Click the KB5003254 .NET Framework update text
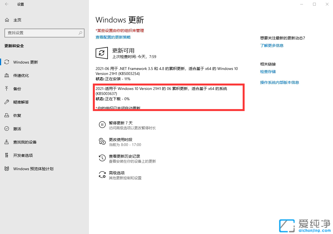This screenshot has width=333, height=234. coord(167,71)
